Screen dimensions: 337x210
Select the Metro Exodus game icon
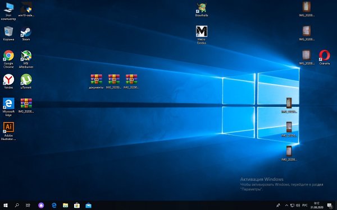pos(202,35)
